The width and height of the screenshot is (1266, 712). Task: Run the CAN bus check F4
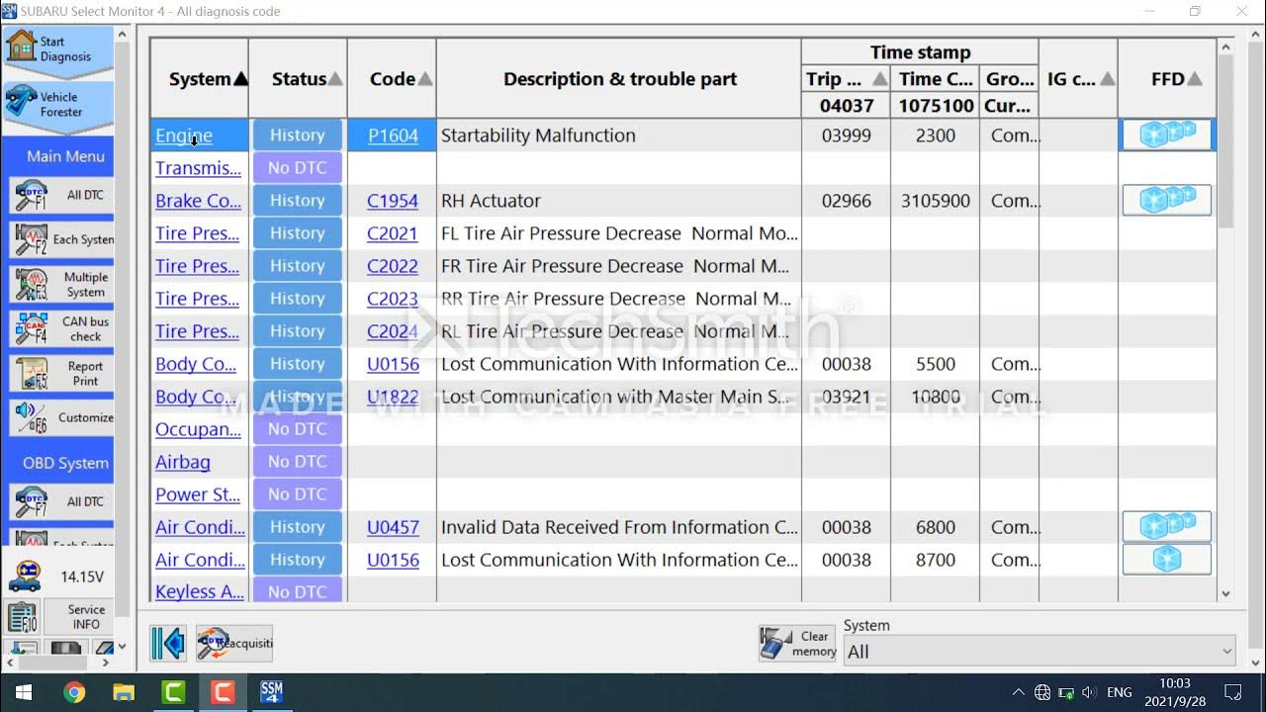(61, 328)
